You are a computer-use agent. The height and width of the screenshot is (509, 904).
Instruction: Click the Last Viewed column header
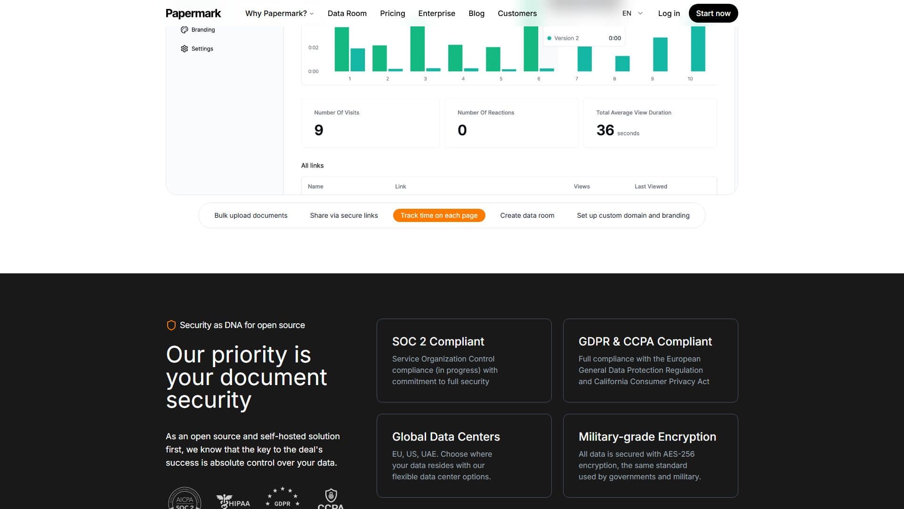(x=651, y=187)
